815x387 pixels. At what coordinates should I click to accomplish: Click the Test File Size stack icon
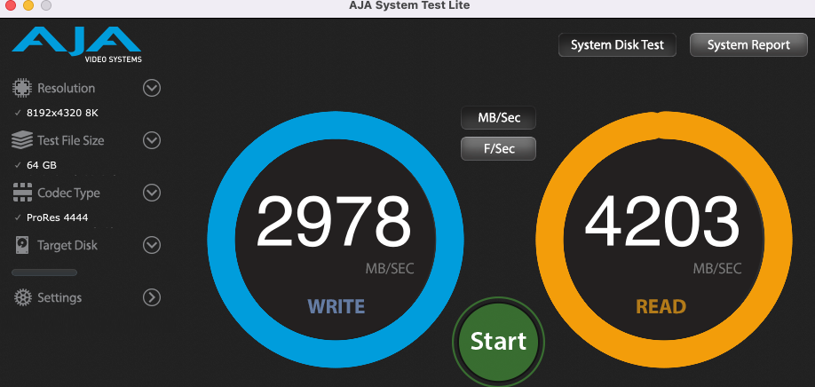[21, 140]
